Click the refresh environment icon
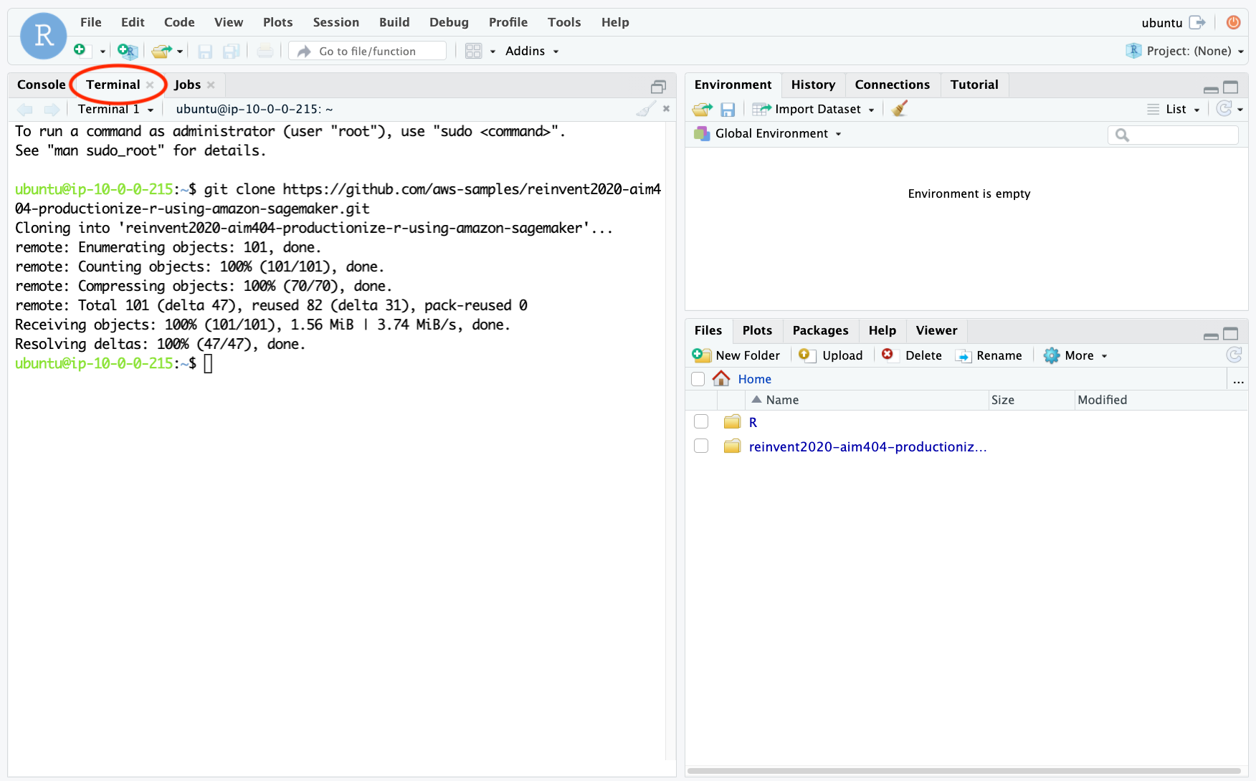The image size is (1256, 781). 1224,108
